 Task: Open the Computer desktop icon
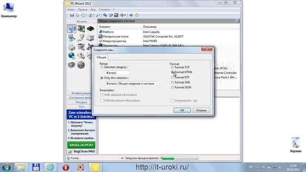(x=9, y=10)
